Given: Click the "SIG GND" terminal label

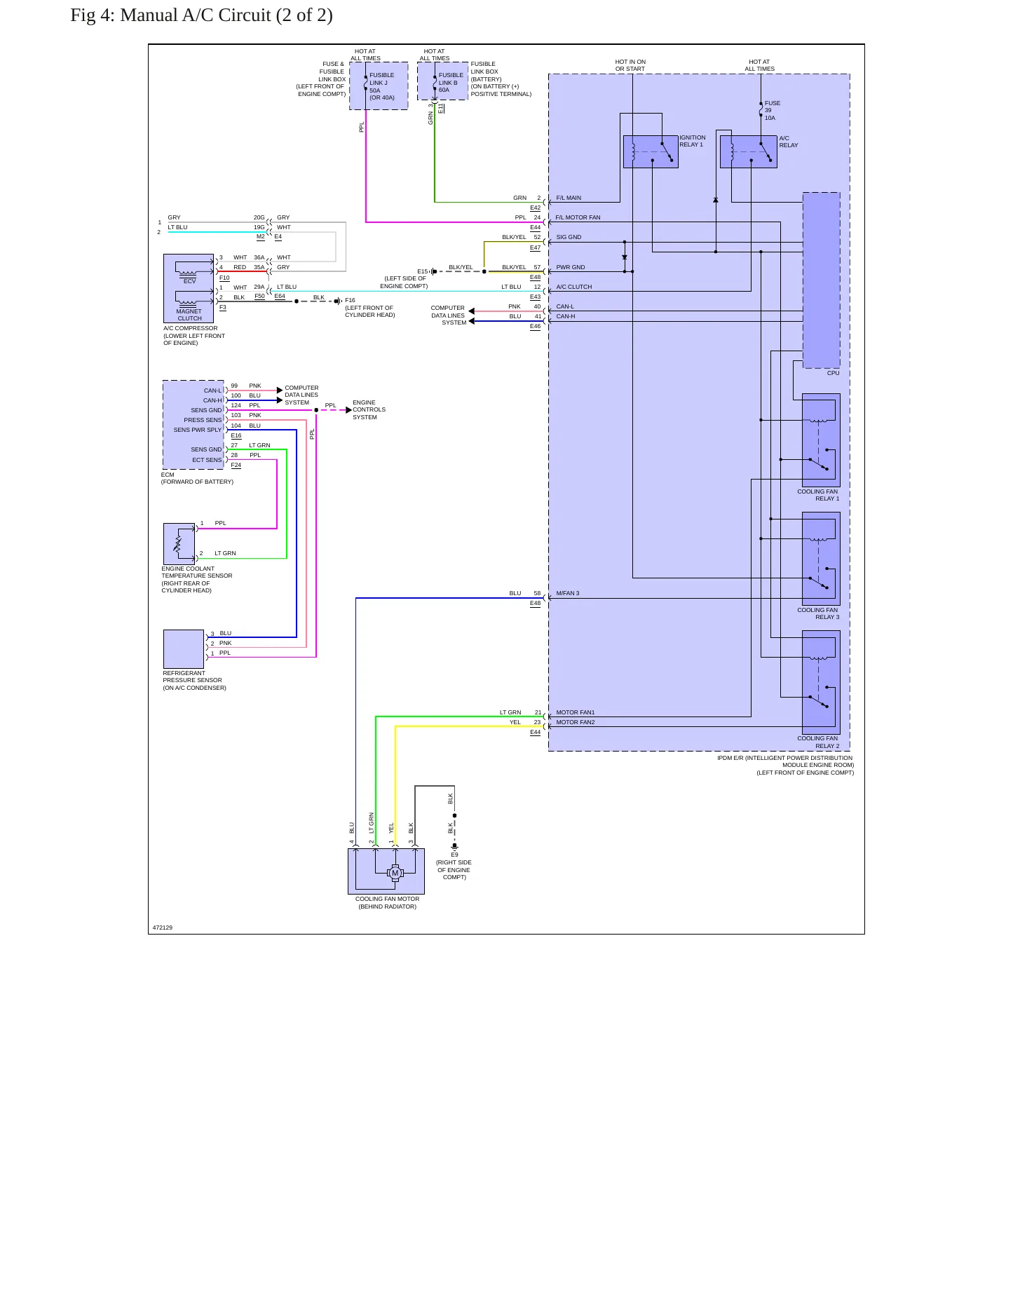Looking at the screenshot, I should tap(569, 237).
